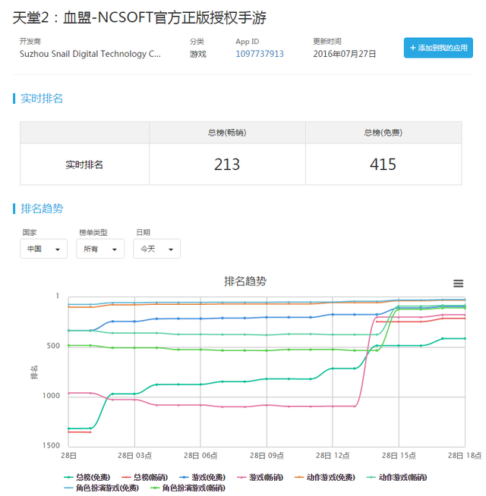Click the 实时排名 section heading
Viewport: 486px width, 496px height.
42,99
